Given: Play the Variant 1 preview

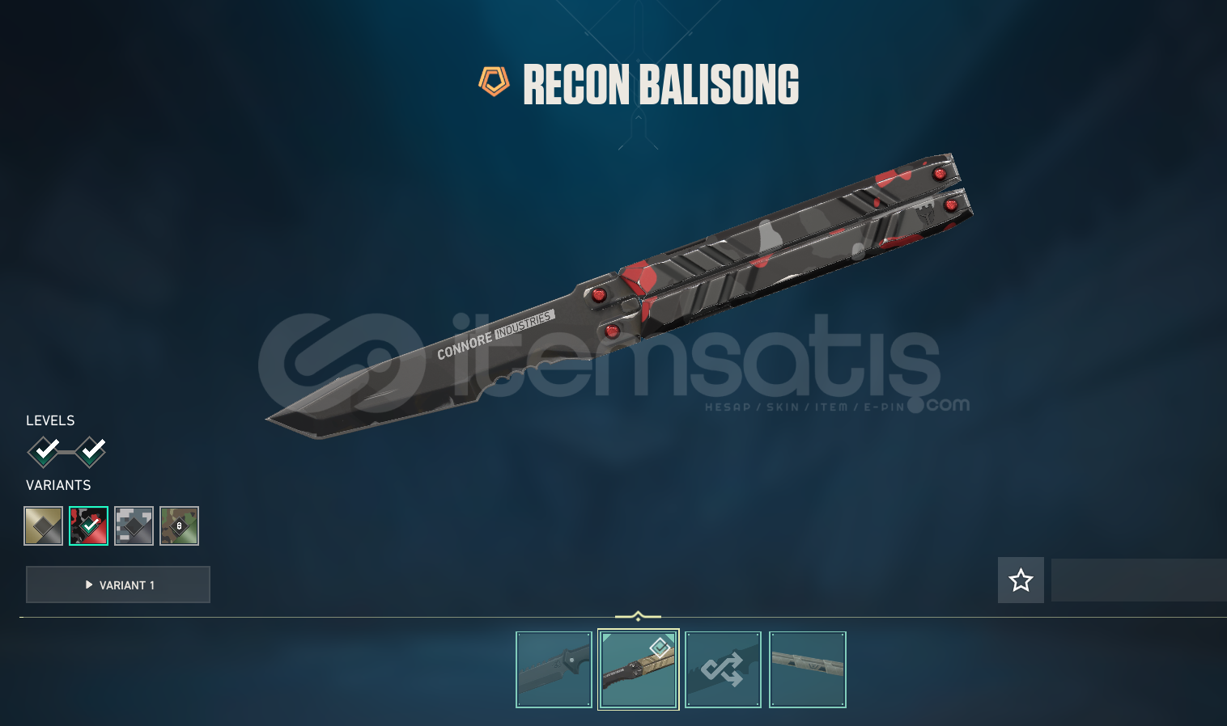Looking at the screenshot, I should 118,585.
